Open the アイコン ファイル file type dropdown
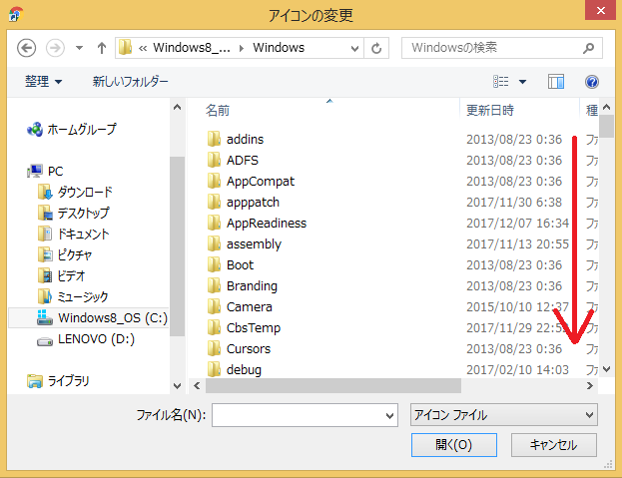Image resolution: width=622 pixels, height=478 pixels. tap(504, 415)
